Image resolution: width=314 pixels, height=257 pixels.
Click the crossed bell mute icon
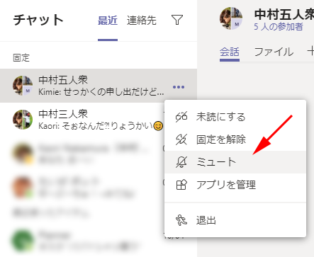[x=181, y=162]
